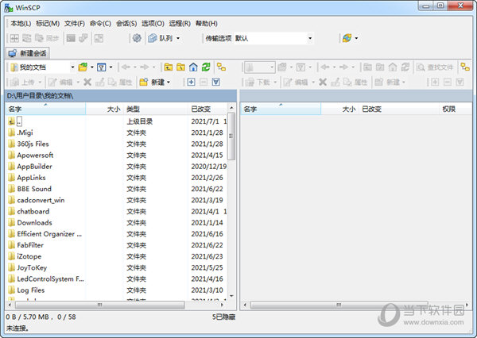Select the BBE Sound folder
The width and height of the screenshot is (477, 338).
click(34, 189)
